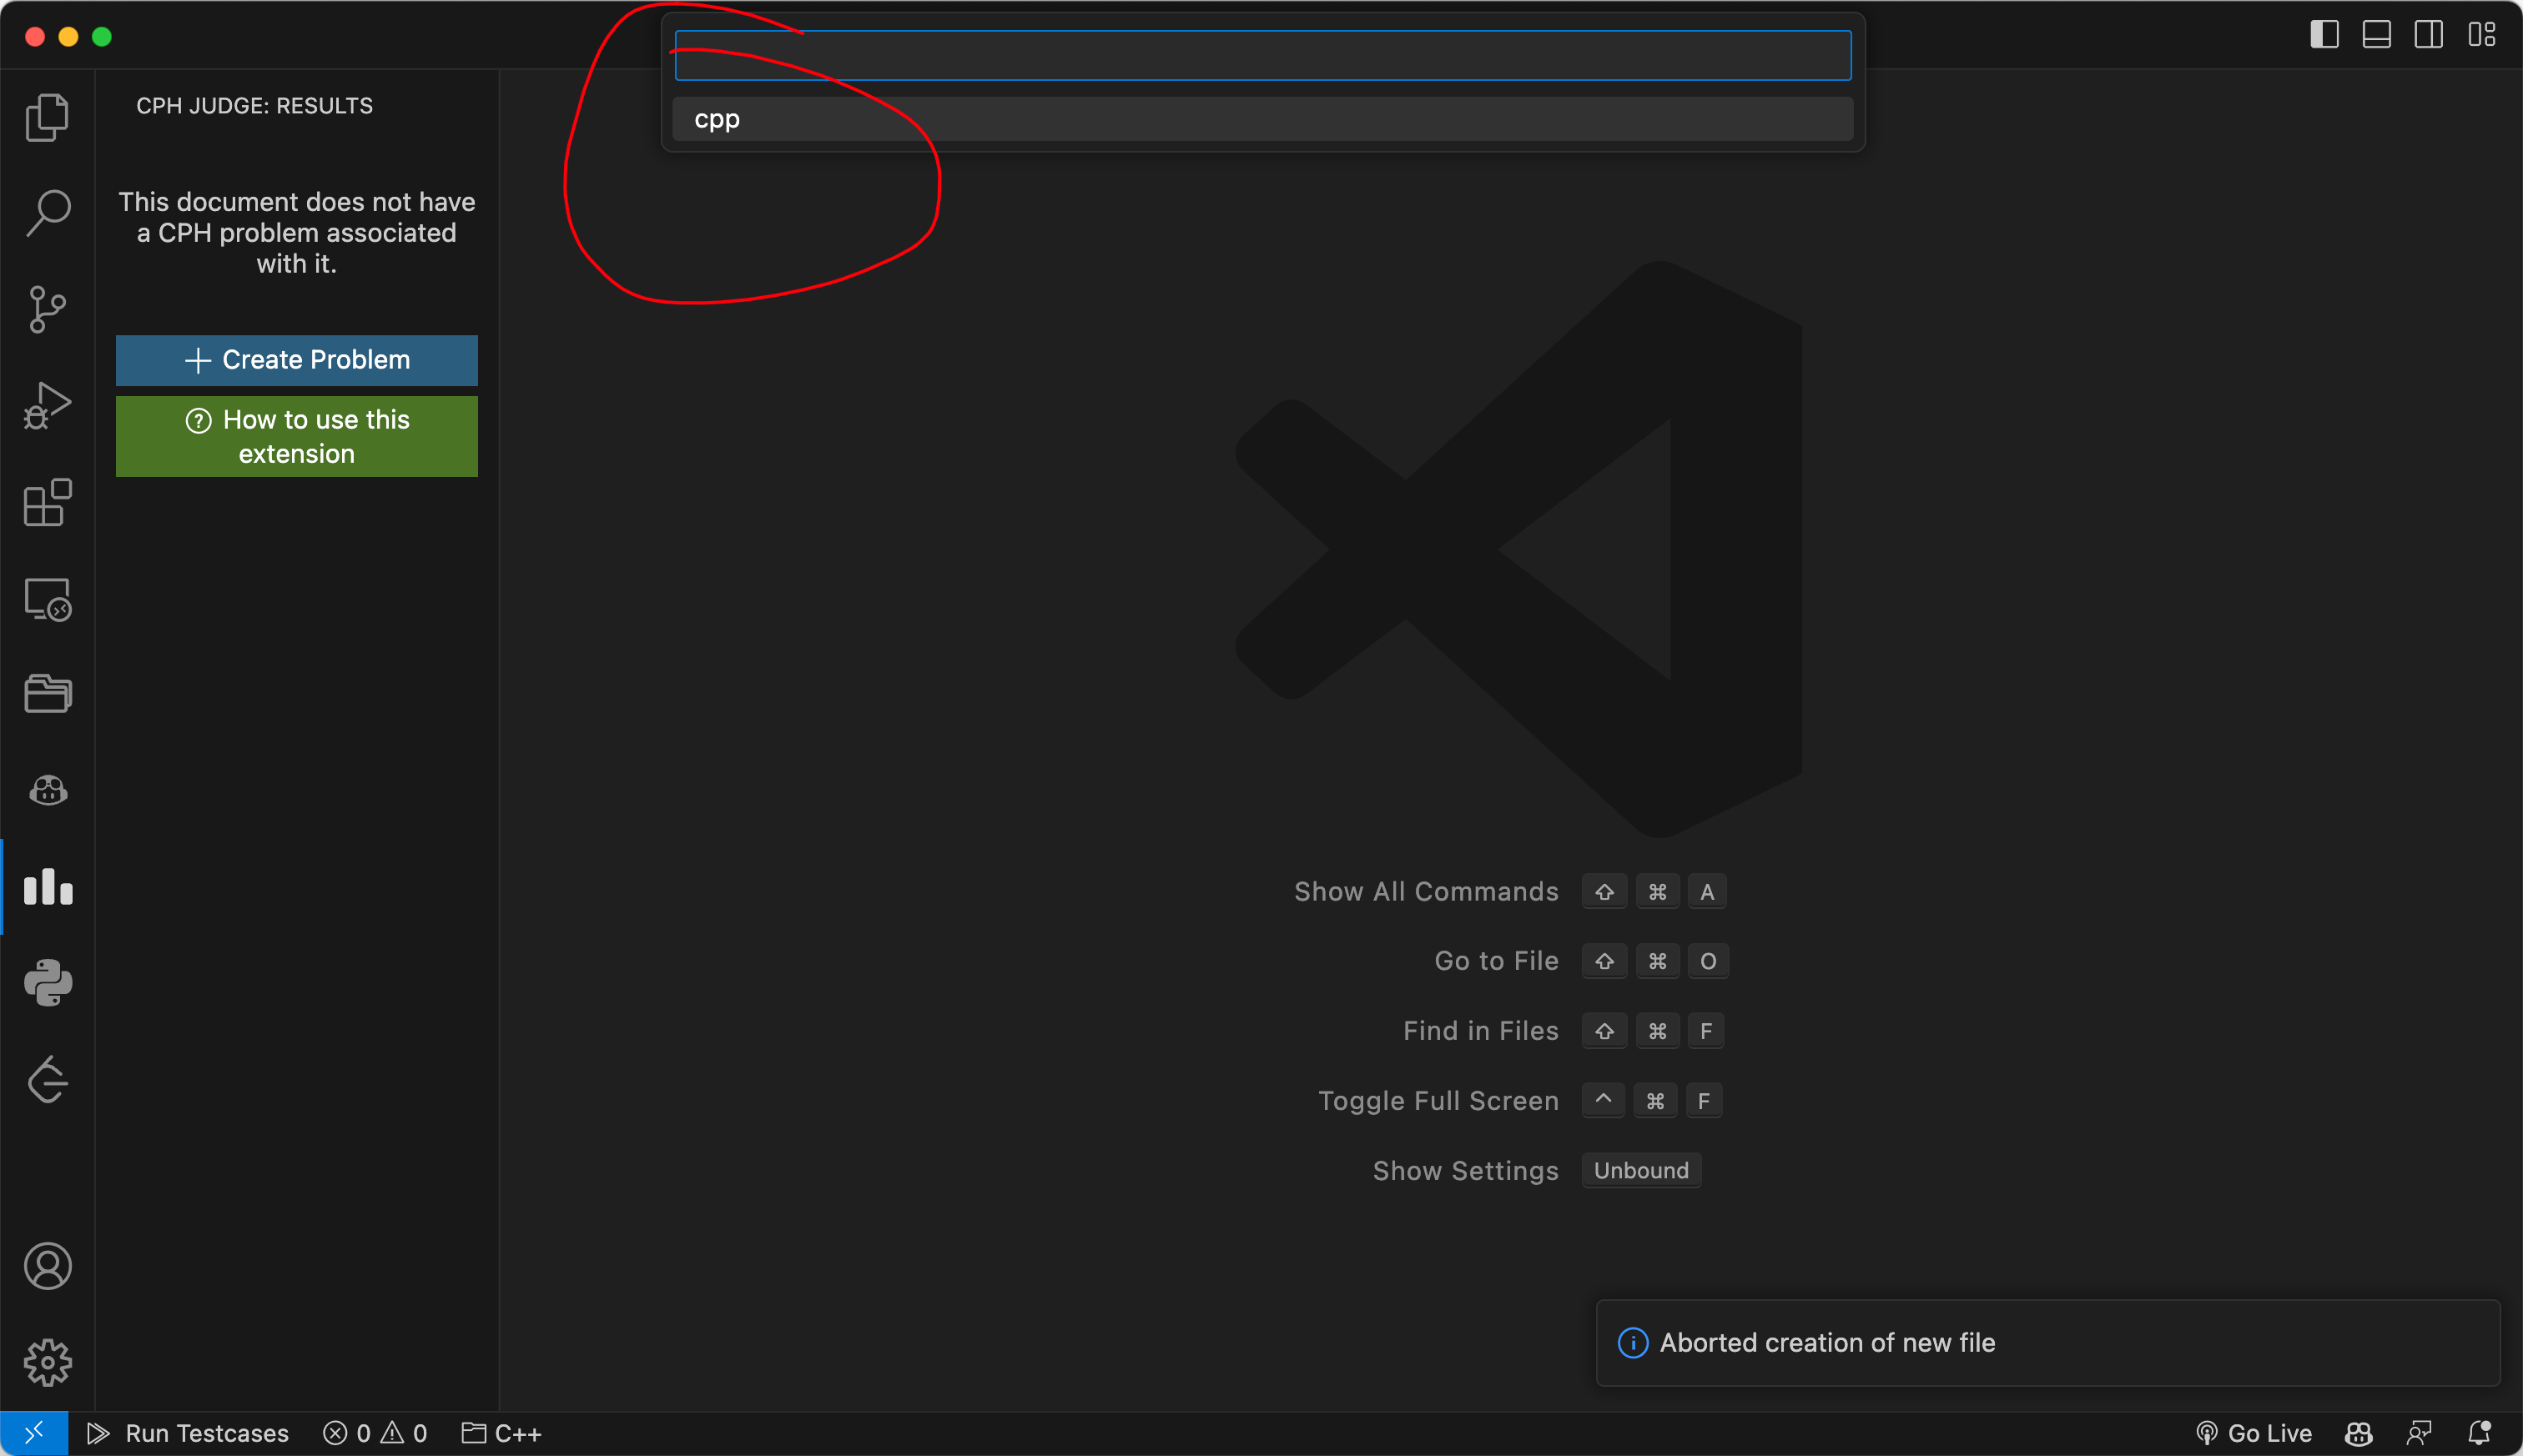Open Copilot chat icon in activity bar
This screenshot has height=1456, width=2523.
click(x=47, y=790)
